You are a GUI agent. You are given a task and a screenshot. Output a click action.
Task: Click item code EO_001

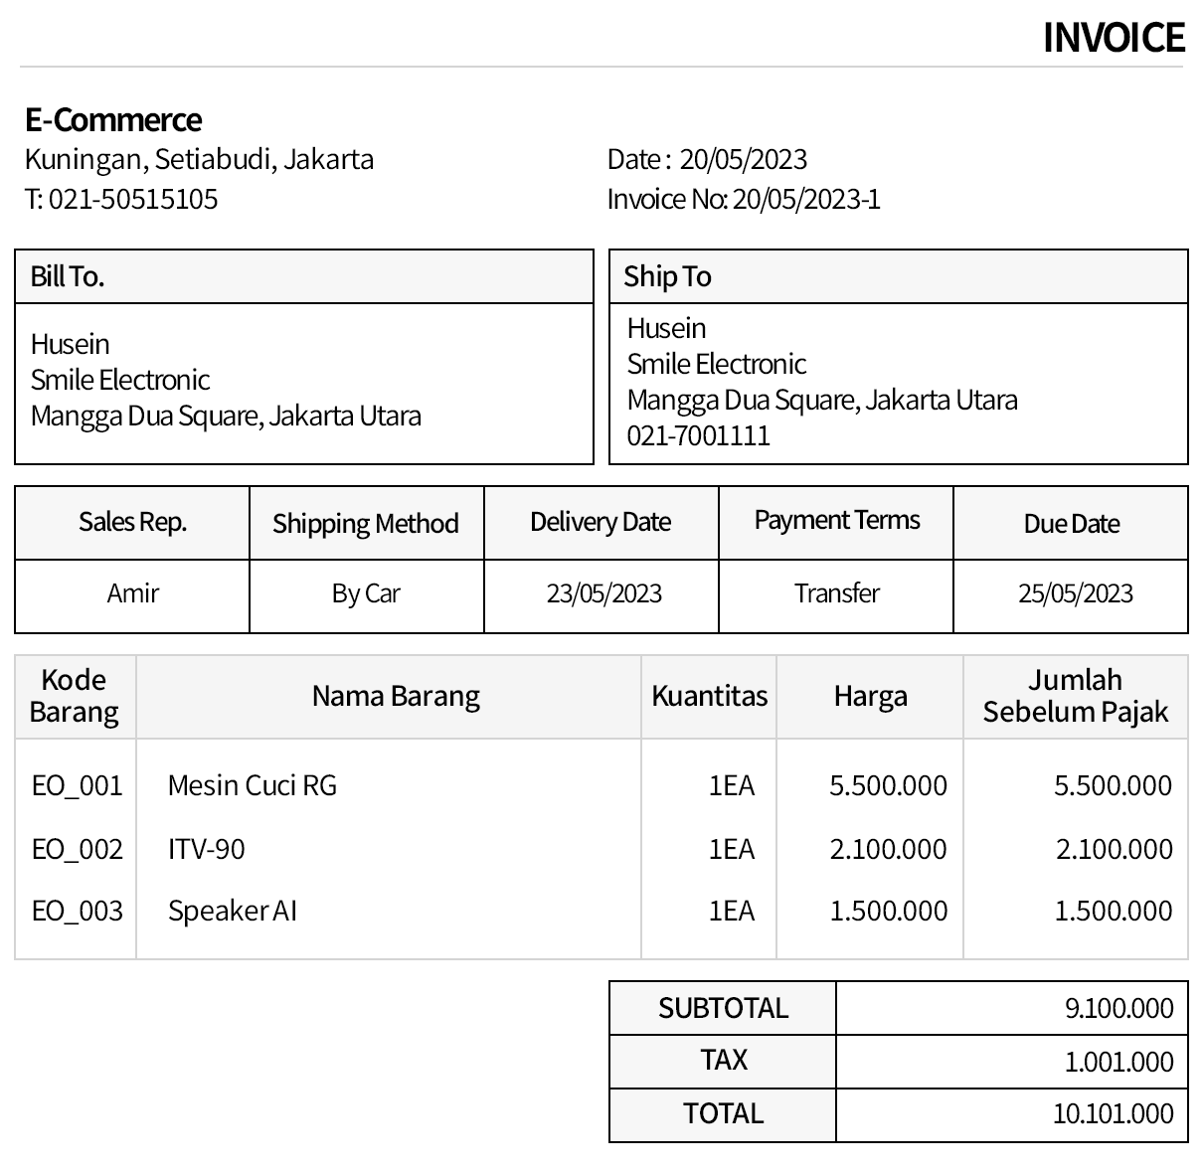(75, 784)
